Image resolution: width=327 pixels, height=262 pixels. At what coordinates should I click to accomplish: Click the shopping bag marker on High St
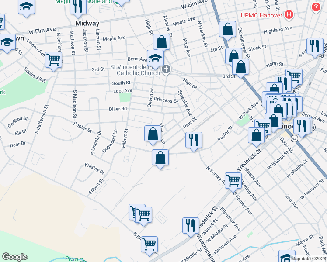(x=162, y=42)
